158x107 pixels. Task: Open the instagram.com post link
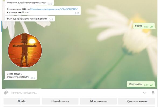(54, 9)
